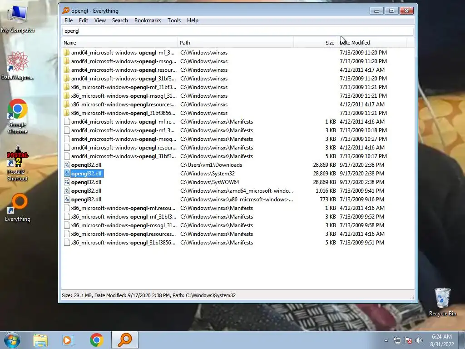The width and height of the screenshot is (465, 349).
Task: Maximize the Everything window
Action: (x=391, y=11)
